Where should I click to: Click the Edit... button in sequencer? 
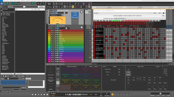(163, 16)
